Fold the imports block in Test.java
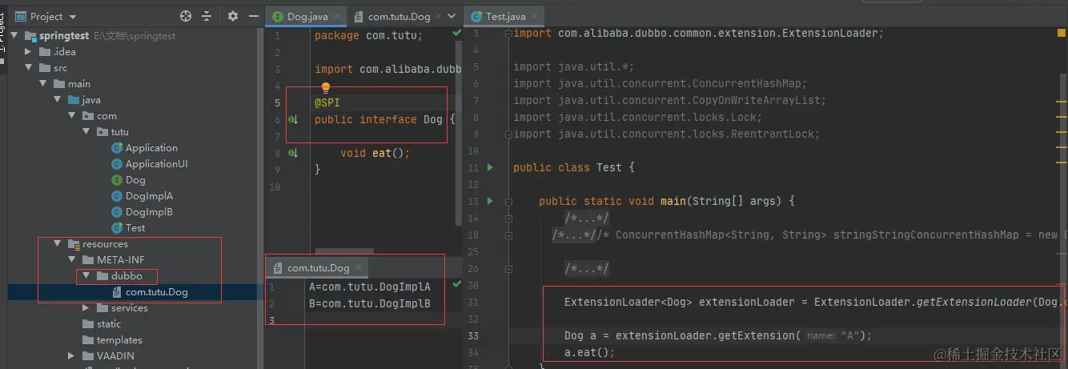The image size is (1068, 369). (x=508, y=34)
